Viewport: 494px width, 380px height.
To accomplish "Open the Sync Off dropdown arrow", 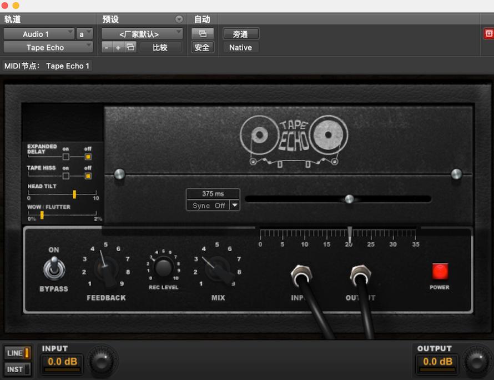I will click(235, 206).
